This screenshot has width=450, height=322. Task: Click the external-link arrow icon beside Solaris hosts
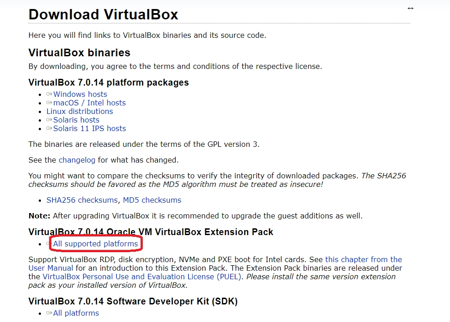[50, 120]
